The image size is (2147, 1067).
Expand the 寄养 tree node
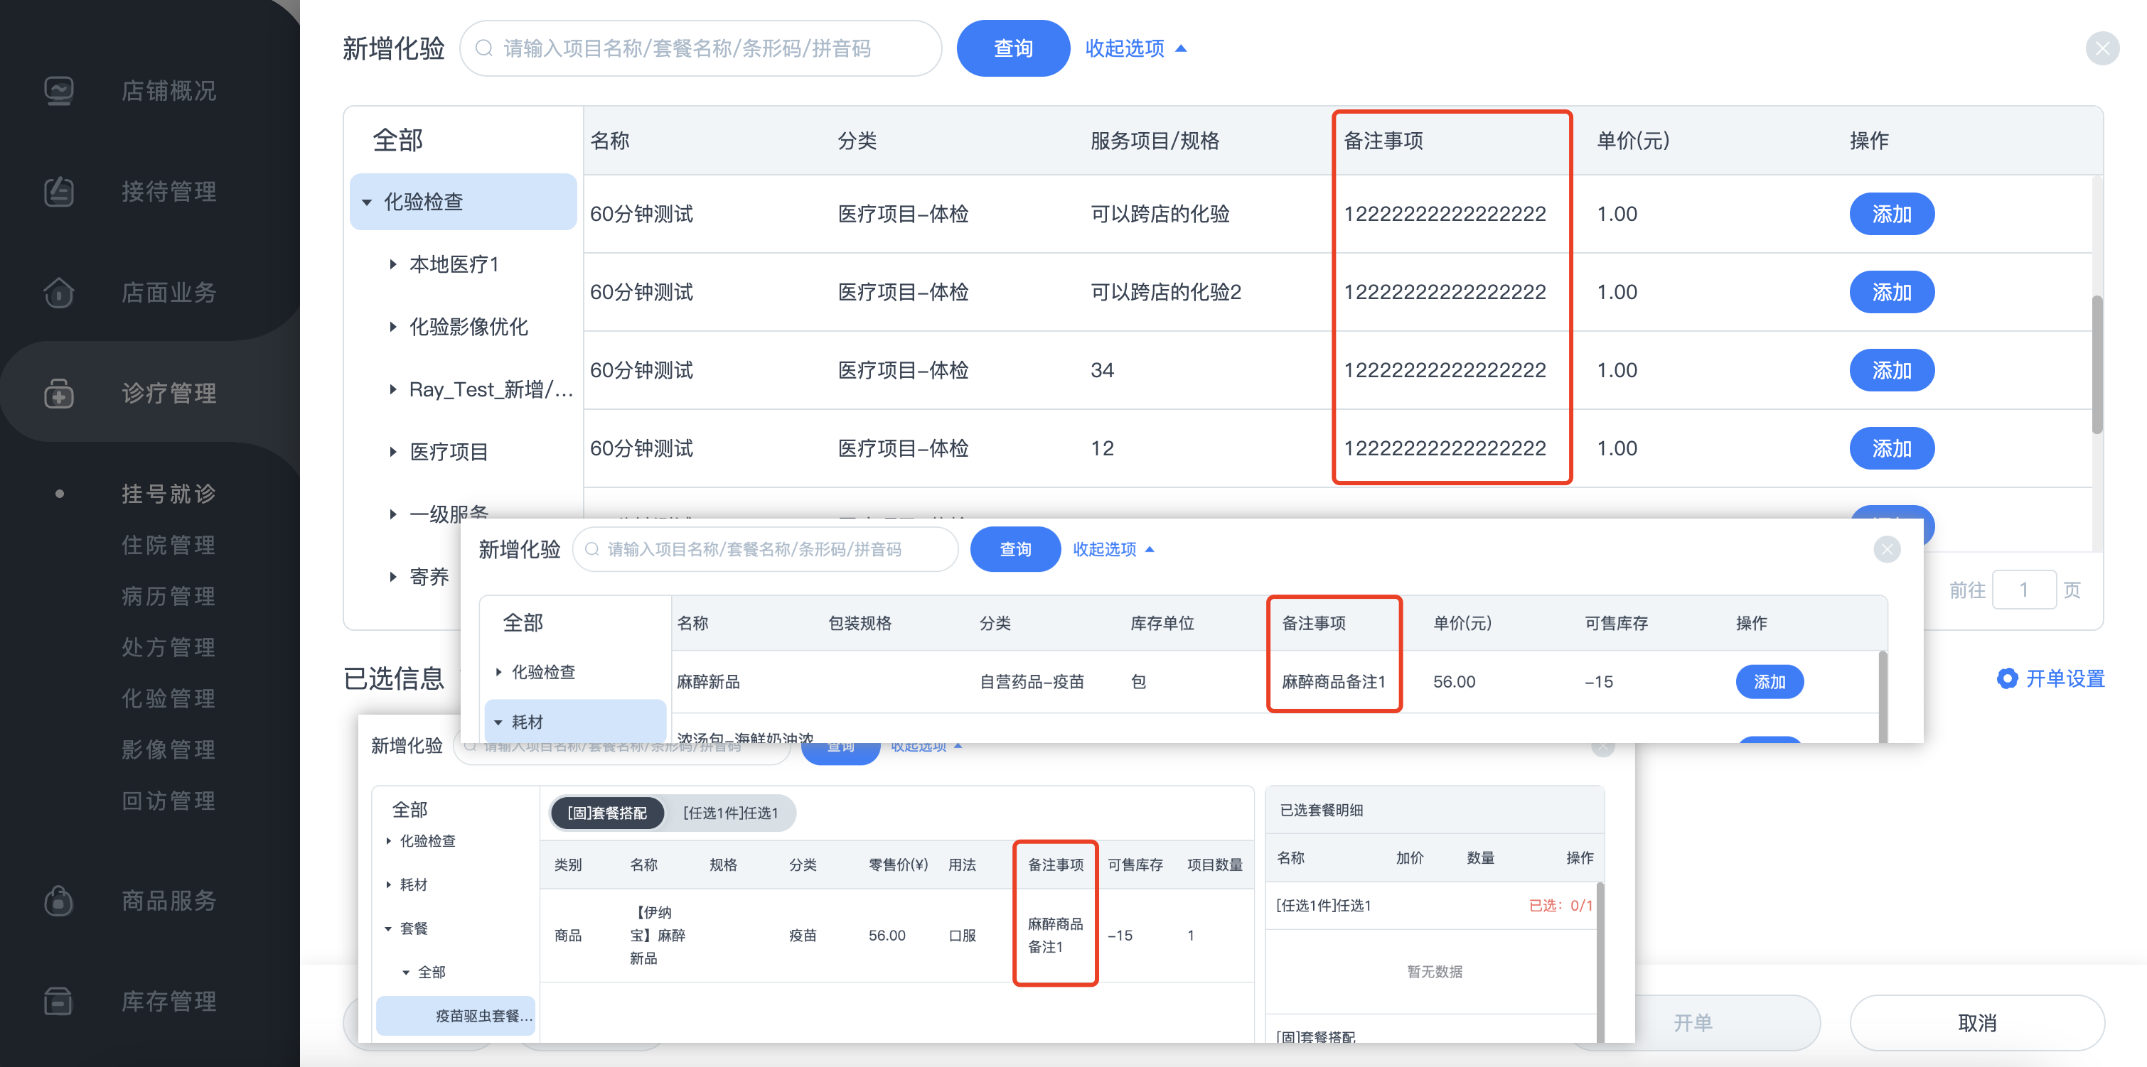pyautogui.click(x=392, y=576)
